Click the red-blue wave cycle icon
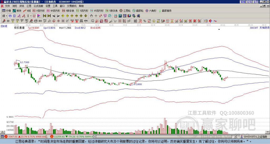Screen dimensions: 270x144 215,21
